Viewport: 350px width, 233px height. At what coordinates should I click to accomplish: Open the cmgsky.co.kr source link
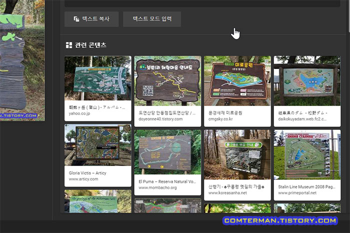click(220, 119)
